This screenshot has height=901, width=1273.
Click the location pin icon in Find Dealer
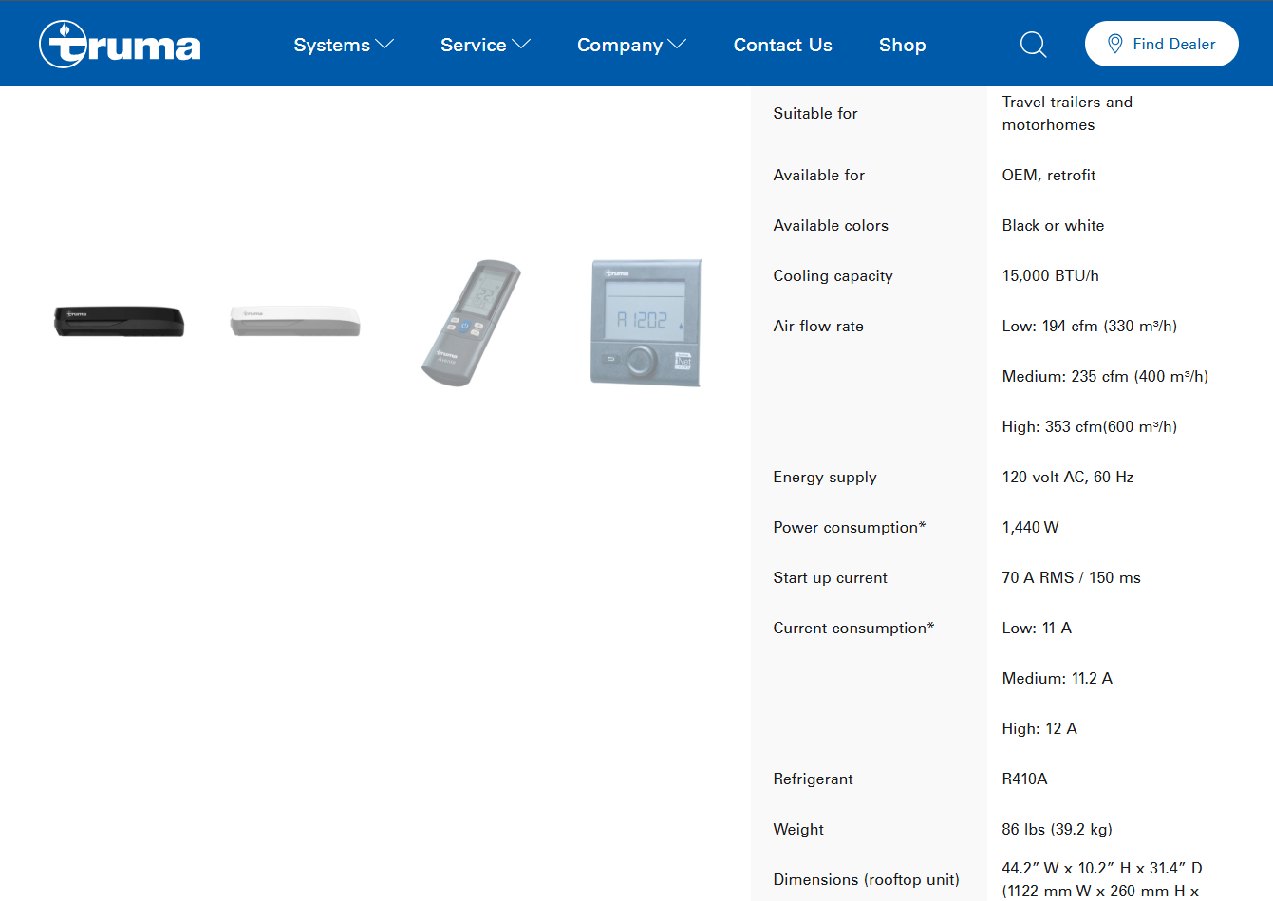[x=1115, y=44]
